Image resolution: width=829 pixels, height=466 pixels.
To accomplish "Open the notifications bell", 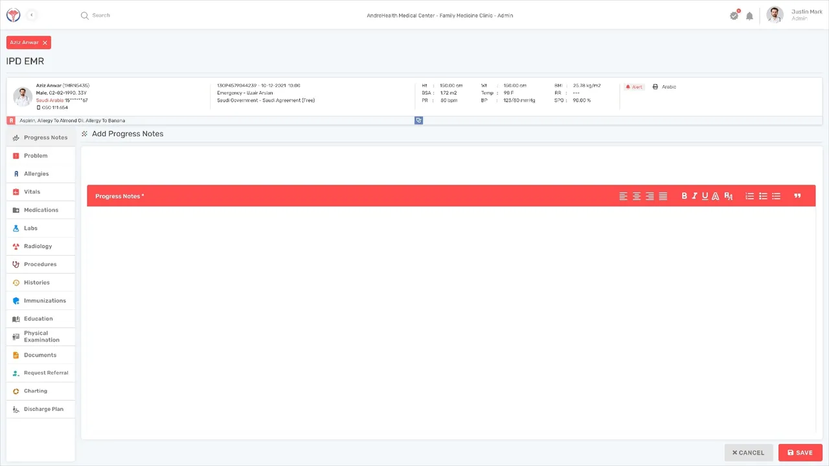I will [x=749, y=16].
